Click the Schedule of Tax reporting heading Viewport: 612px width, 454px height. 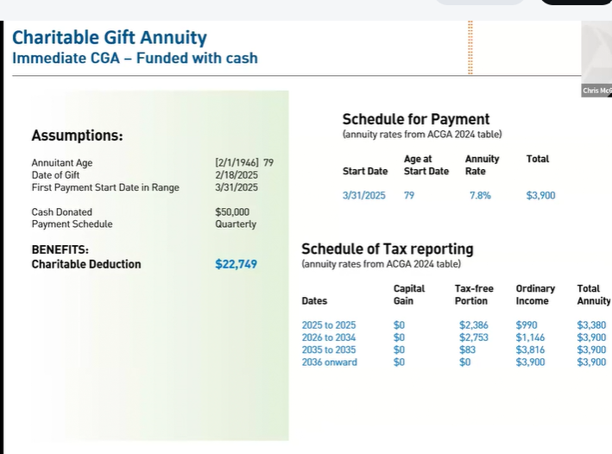(x=387, y=249)
